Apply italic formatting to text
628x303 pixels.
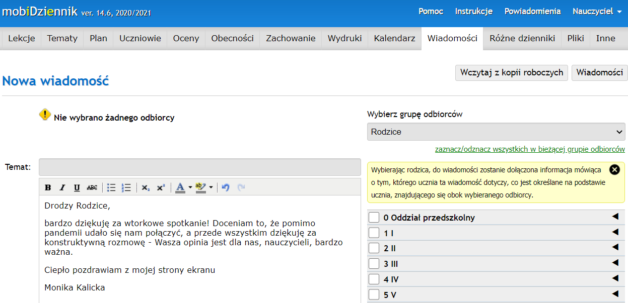click(62, 187)
